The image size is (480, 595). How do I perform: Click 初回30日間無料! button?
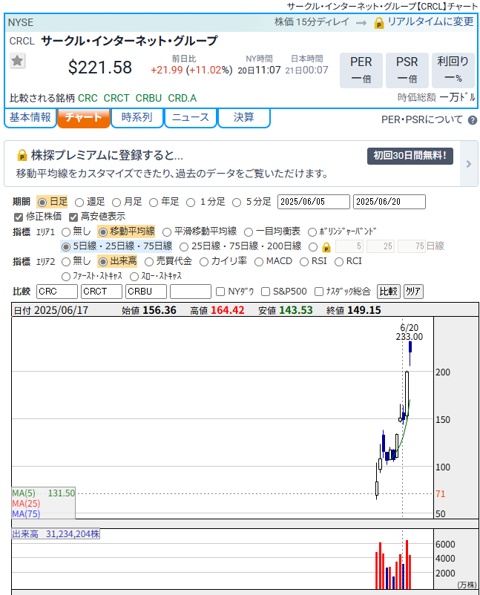pyautogui.click(x=410, y=156)
